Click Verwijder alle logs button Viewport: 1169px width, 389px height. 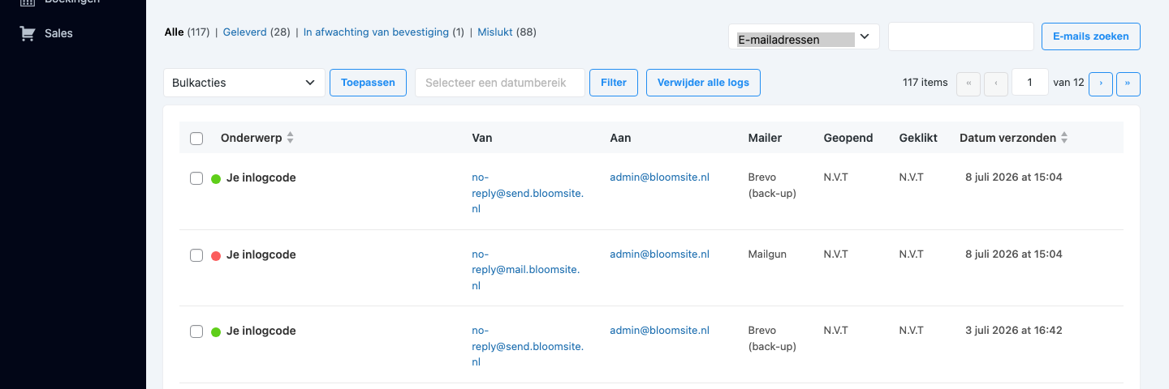[703, 83]
